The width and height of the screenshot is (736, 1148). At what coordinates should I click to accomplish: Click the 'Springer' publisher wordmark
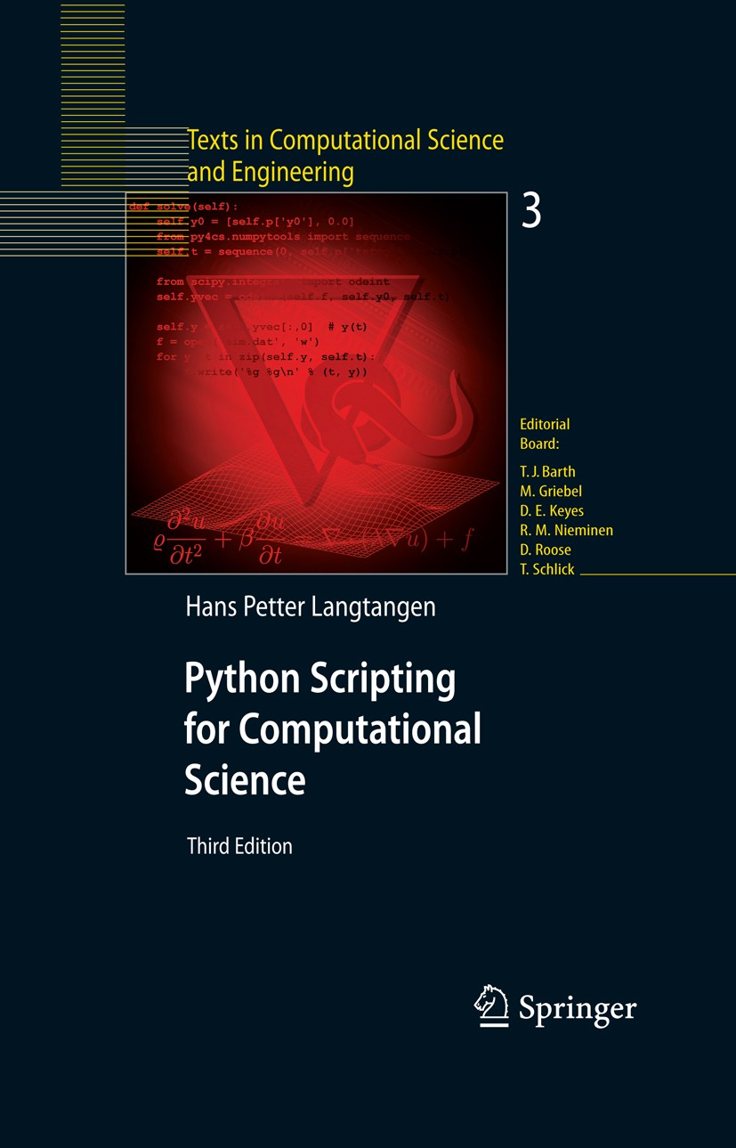coord(578,1009)
